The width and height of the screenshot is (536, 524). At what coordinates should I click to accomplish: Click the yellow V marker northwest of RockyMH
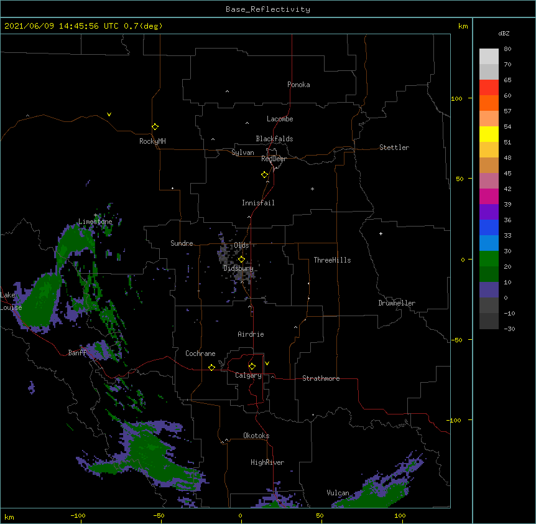coord(109,115)
